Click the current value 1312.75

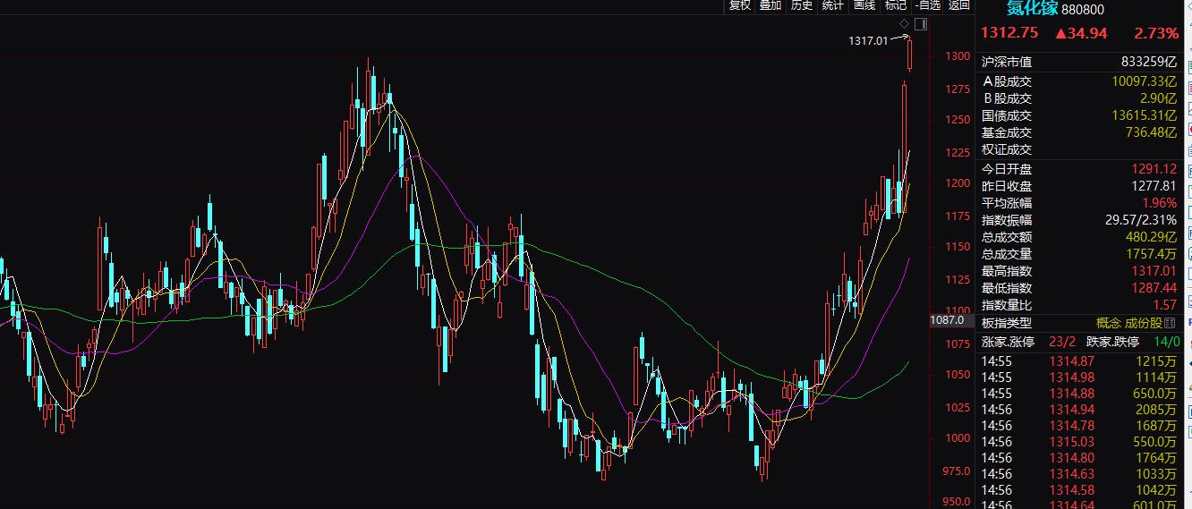click(x=1009, y=33)
